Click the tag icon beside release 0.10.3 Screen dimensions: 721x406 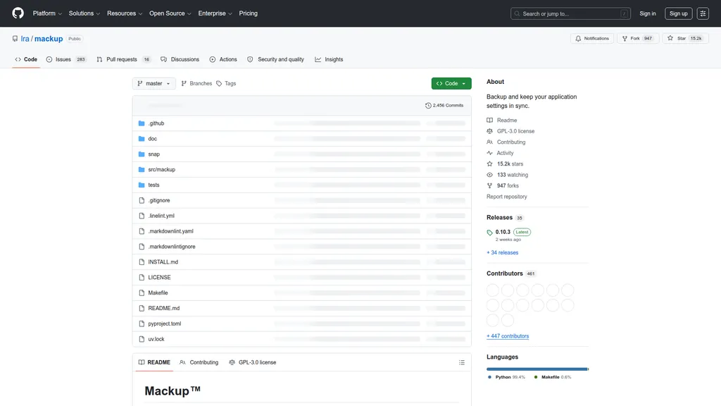click(490, 233)
